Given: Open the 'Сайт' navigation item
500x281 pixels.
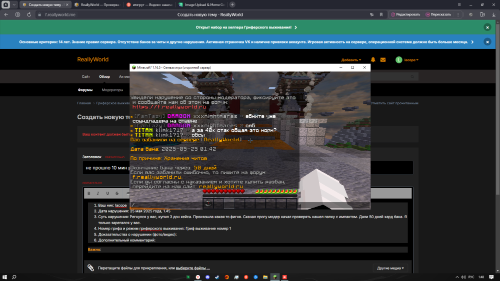Looking at the screenshot, I should [x=86, y=77].
